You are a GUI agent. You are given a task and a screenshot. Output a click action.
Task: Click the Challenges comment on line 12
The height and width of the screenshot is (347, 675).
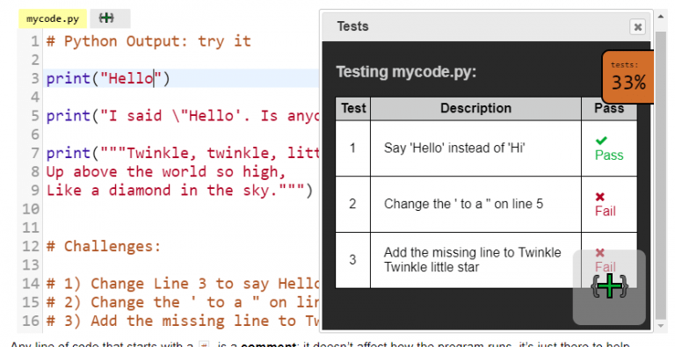coord(104,246)
